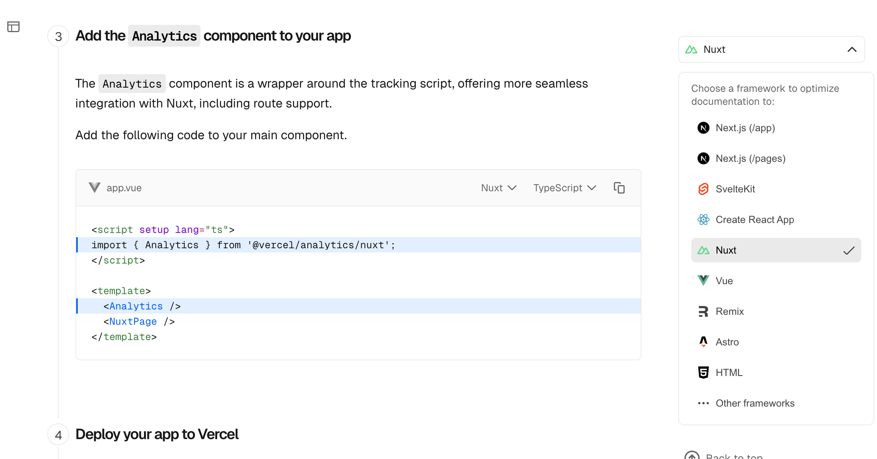Click the checkmark on selected Nuxt option
Screen dimensions: 877x459
pos(849,251)
